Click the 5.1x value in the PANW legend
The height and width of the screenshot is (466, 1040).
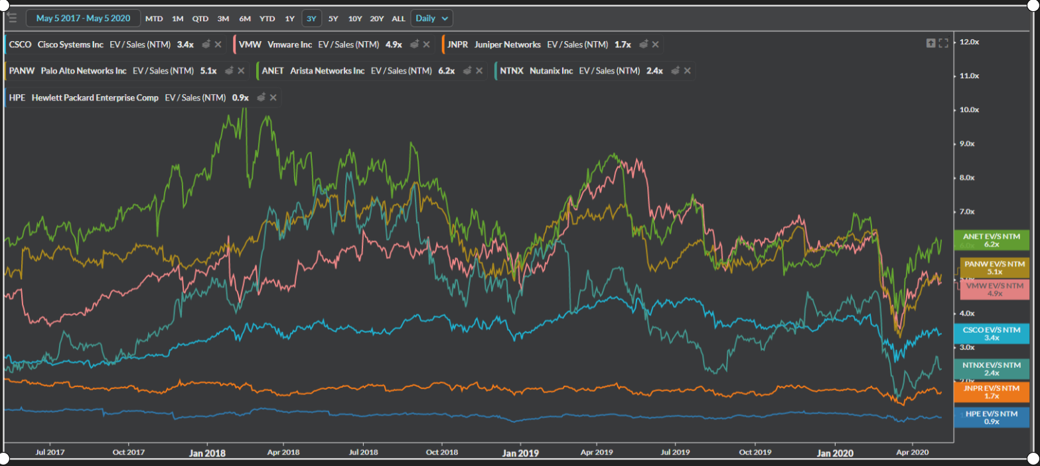pos(208,70)
